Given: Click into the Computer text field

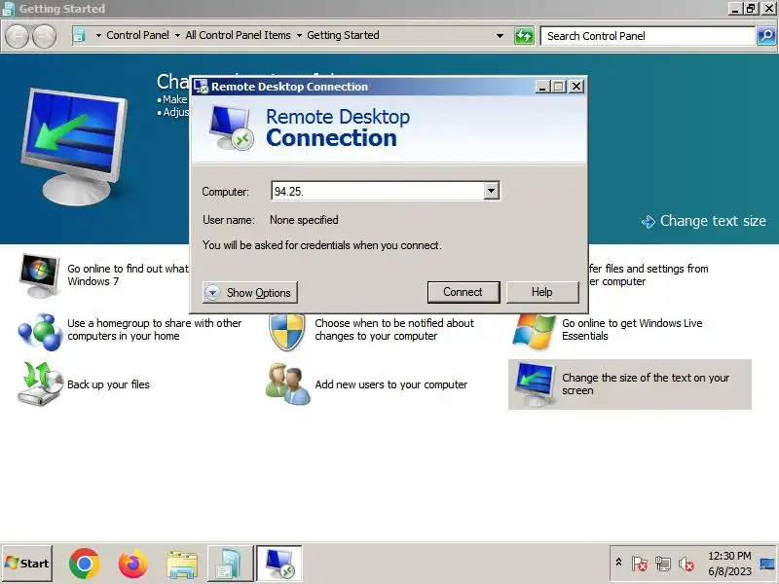Looking at the screenshot, I should point(378,191).
